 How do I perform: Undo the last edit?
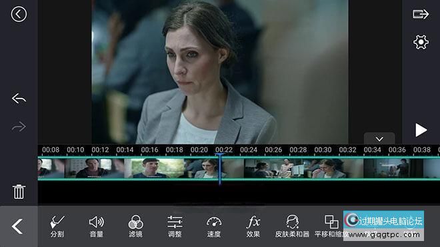pos(19,99)
